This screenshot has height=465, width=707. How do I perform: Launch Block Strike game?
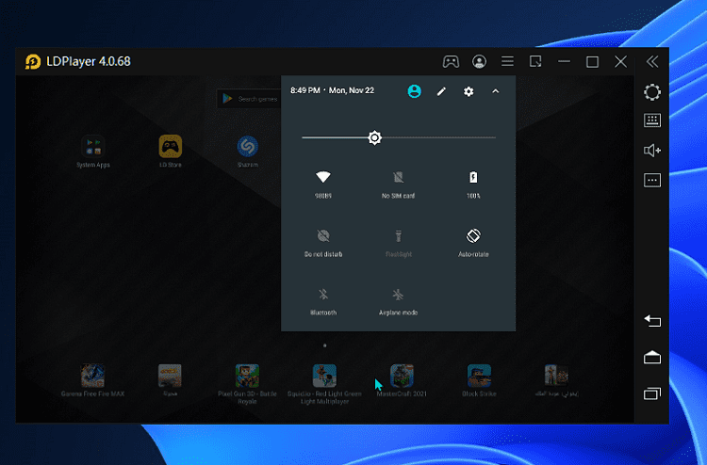(479, 381)
